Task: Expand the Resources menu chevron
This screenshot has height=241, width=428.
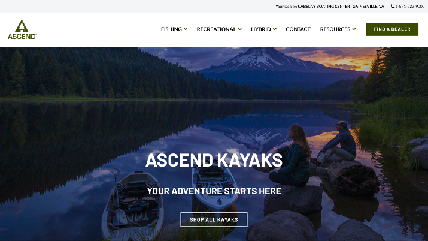Action: point(354,29)
